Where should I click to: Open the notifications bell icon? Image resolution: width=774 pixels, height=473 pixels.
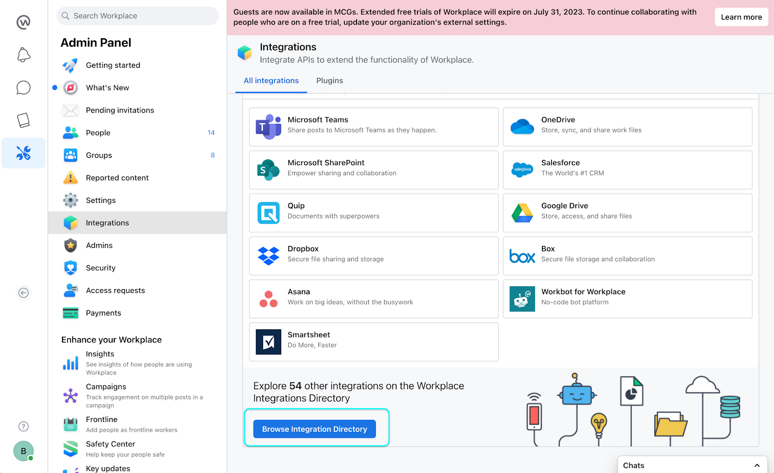[23, 55]
